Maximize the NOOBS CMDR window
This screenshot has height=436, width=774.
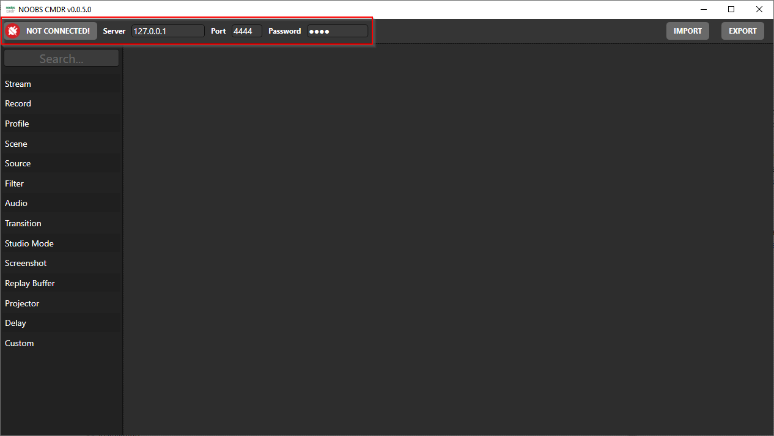(731, 9)
